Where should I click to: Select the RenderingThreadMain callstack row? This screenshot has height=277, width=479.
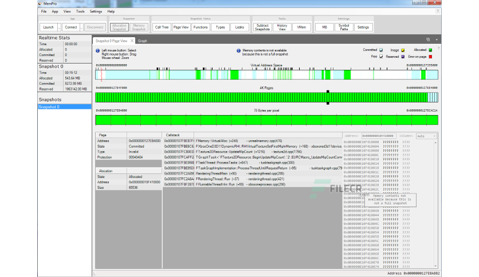(x=253, y=173)
